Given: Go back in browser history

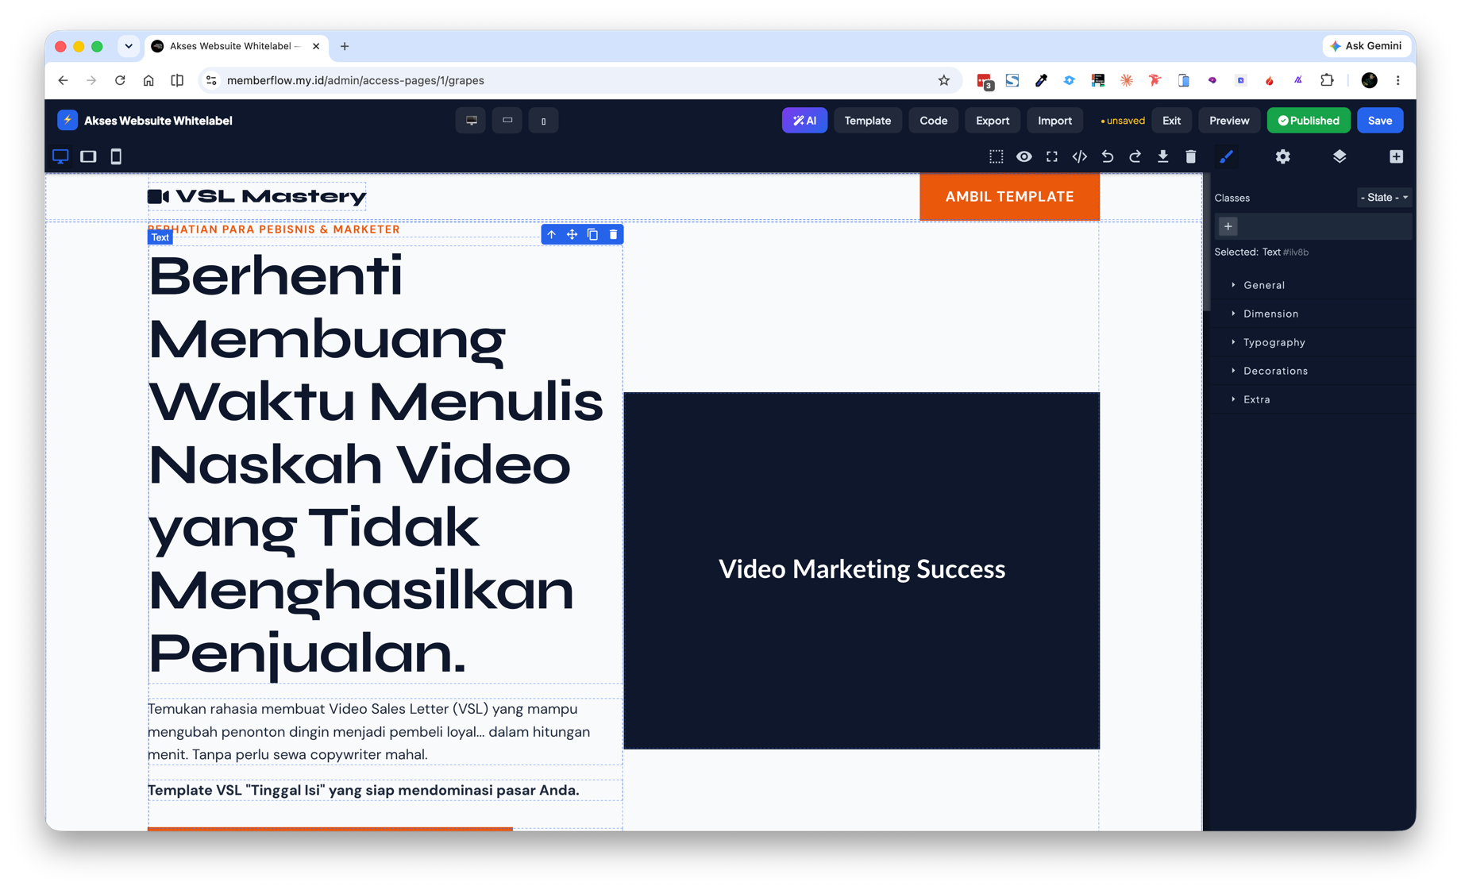Looking at the screenshot, I should (63, 80).
